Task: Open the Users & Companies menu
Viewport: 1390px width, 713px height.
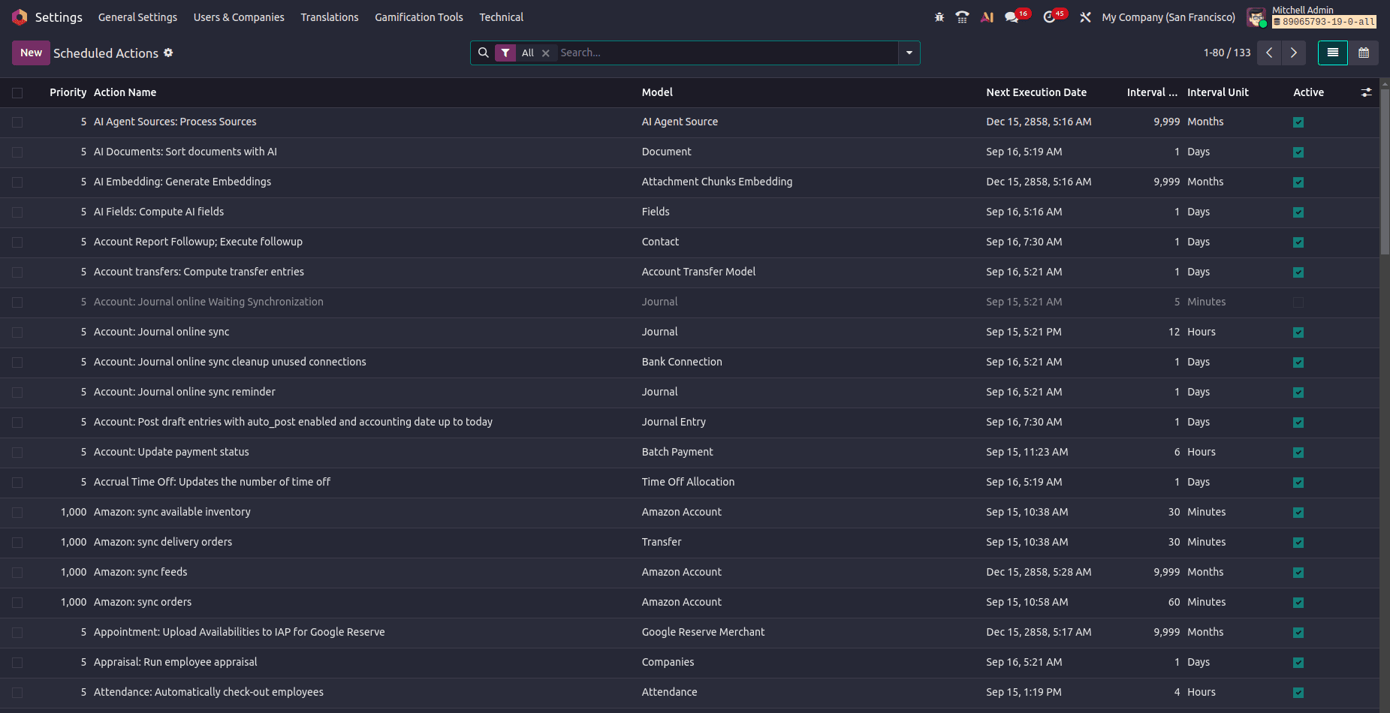Action: pos(239,17)
